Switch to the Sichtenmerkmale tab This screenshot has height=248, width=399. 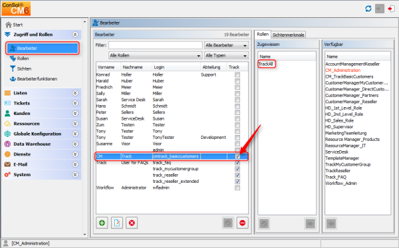(289, 35)
